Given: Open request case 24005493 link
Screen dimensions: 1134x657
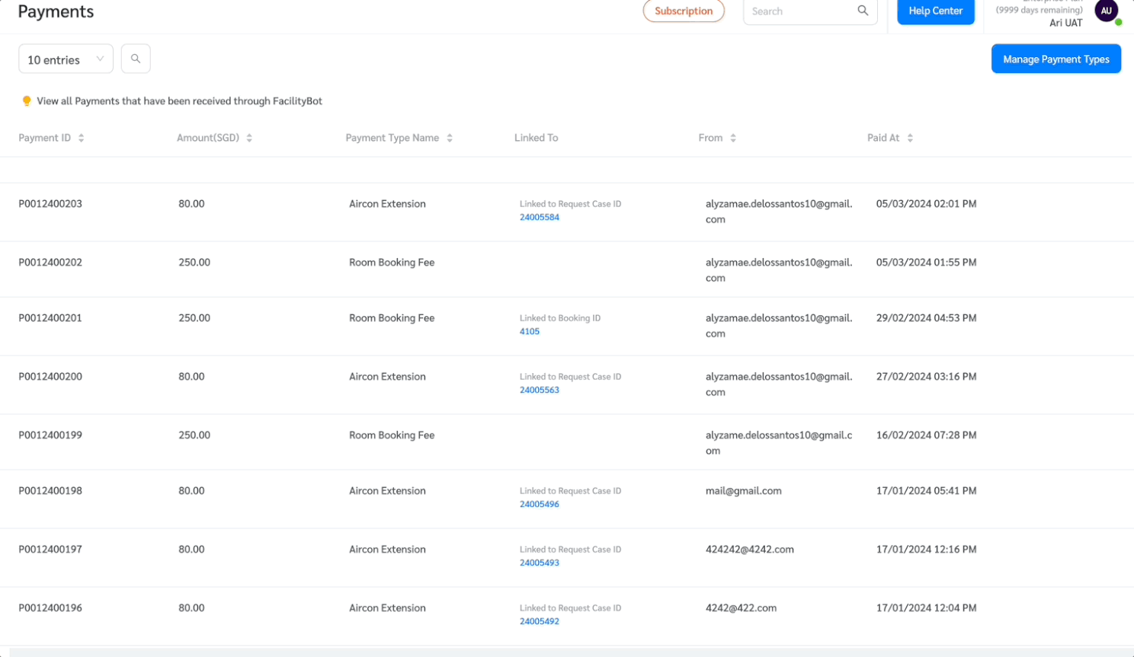Looking at the screenshot, I should point(540,563).
